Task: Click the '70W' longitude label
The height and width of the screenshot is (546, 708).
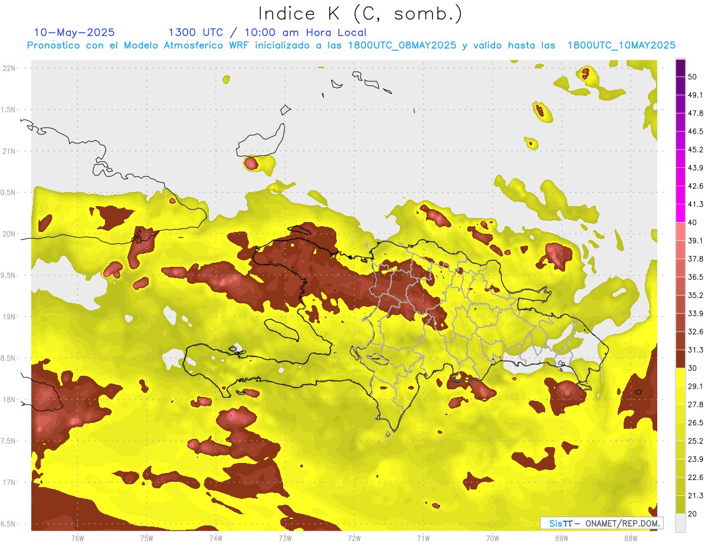Action: [x=493, y=538]
